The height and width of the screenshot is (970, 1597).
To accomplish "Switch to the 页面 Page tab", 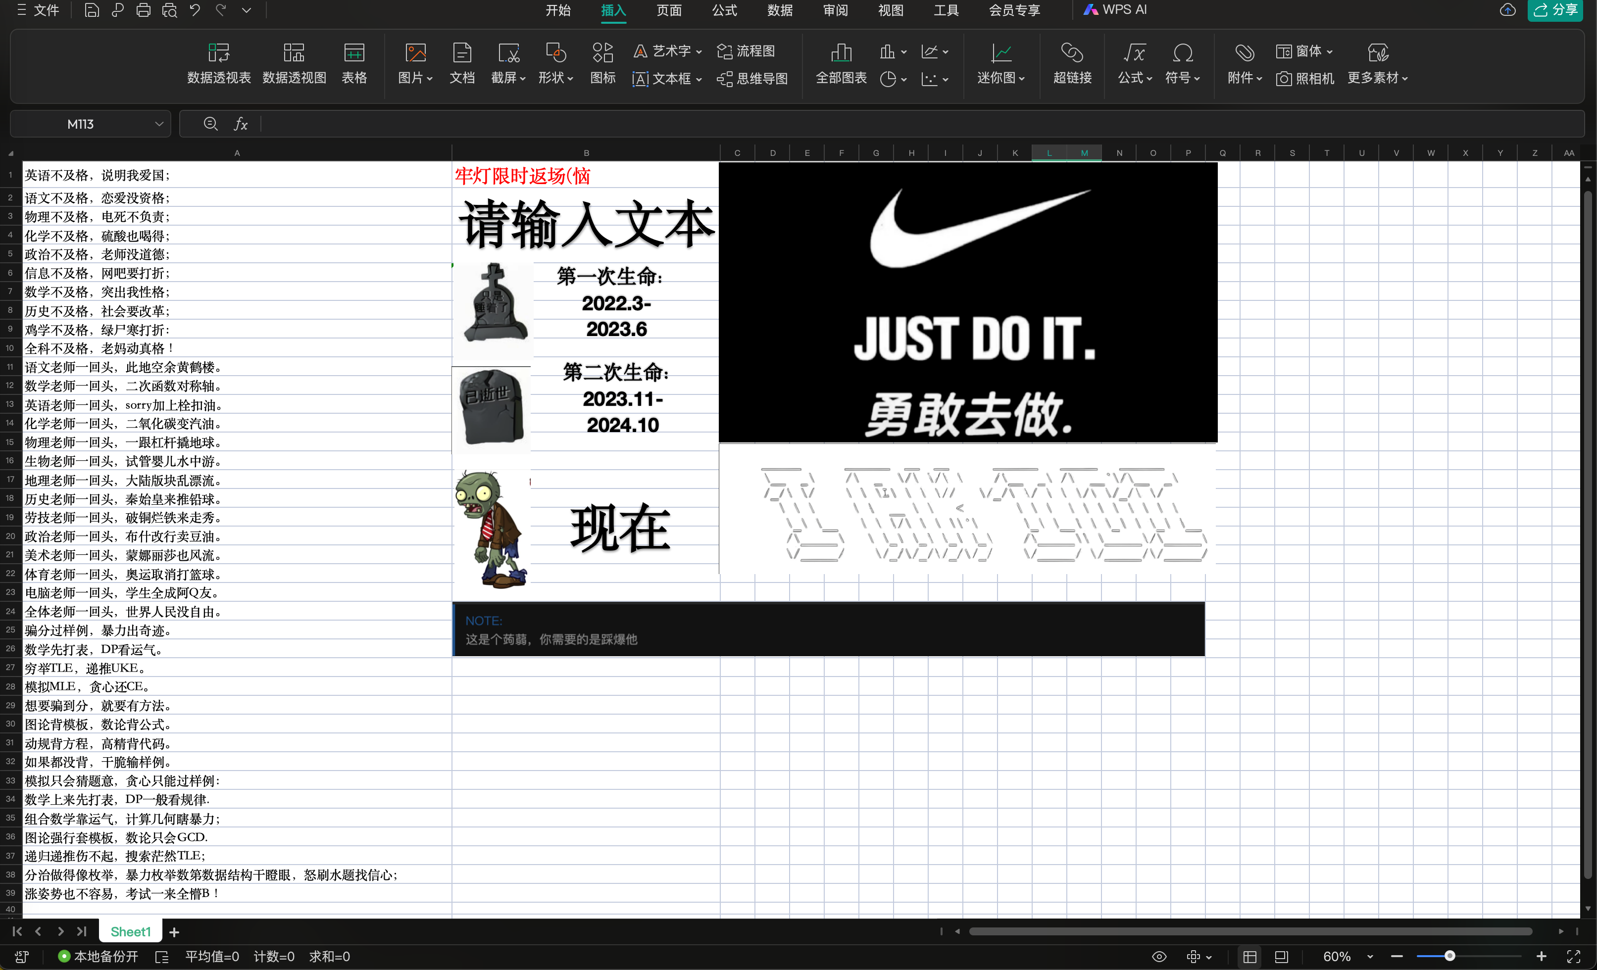I will 669,10.
